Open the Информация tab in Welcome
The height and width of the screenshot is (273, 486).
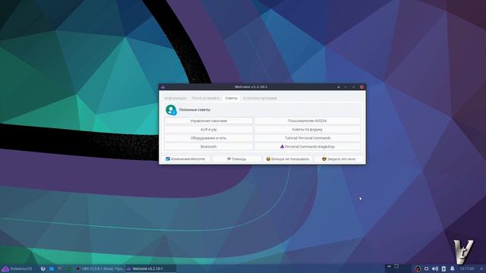pos(175,98)
